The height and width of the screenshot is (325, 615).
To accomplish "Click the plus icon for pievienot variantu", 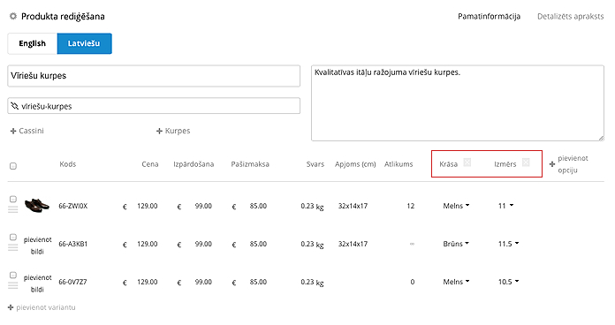I will pos(11,307).
